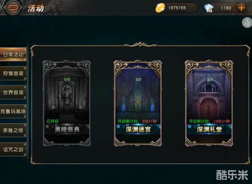Click the 深渊礼堂 title banner
This screenshot has height=184, width=252.
(x=209, y=129)
